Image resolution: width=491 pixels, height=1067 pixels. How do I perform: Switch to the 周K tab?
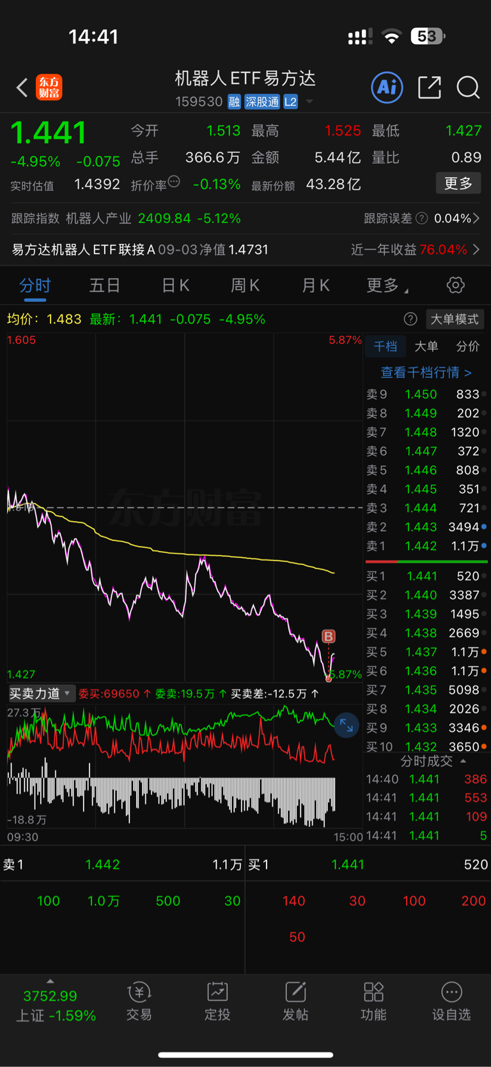[x=245, y=285]
